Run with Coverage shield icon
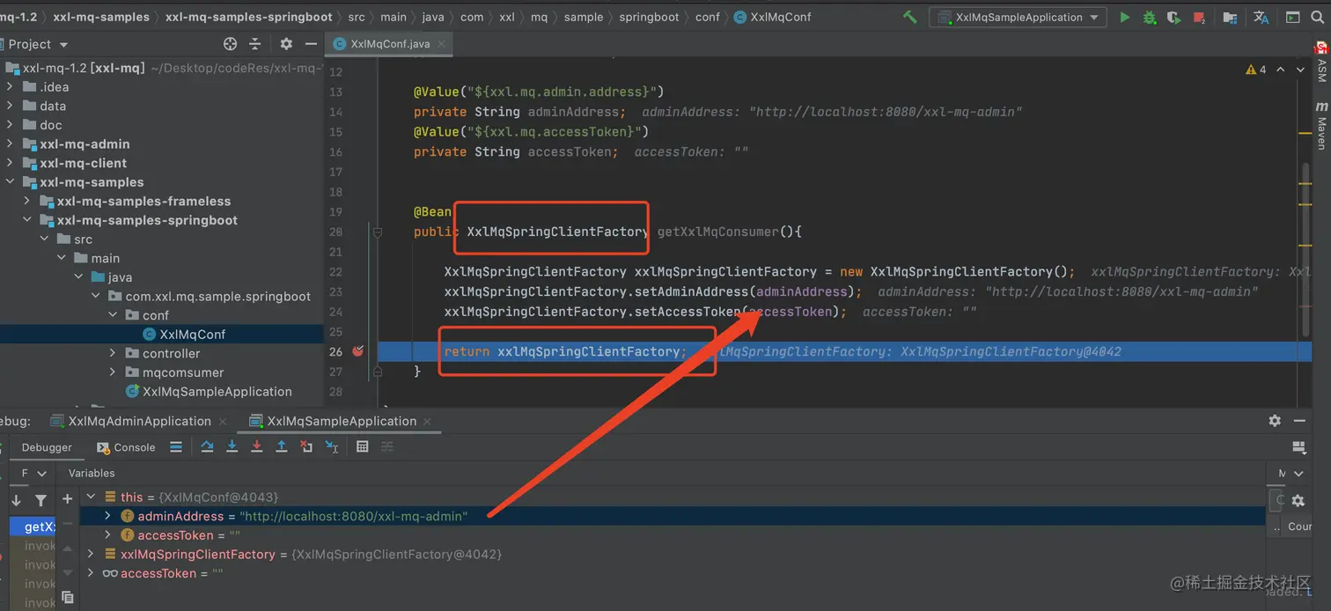 click(x=1173, y=17)
